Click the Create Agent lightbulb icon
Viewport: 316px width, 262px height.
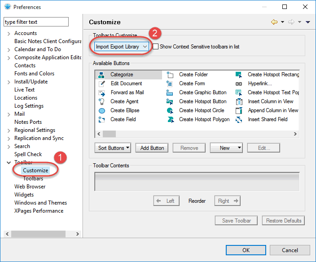point(101,101)
